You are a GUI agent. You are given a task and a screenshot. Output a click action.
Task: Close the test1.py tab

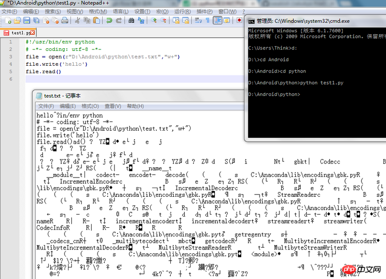coord(32,32)
